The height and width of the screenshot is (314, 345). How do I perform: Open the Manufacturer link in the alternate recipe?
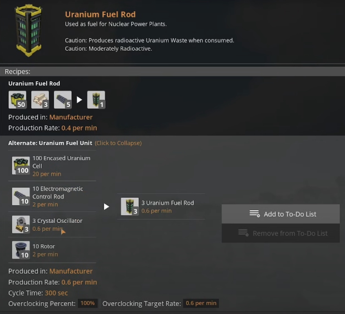coord(71,271)
